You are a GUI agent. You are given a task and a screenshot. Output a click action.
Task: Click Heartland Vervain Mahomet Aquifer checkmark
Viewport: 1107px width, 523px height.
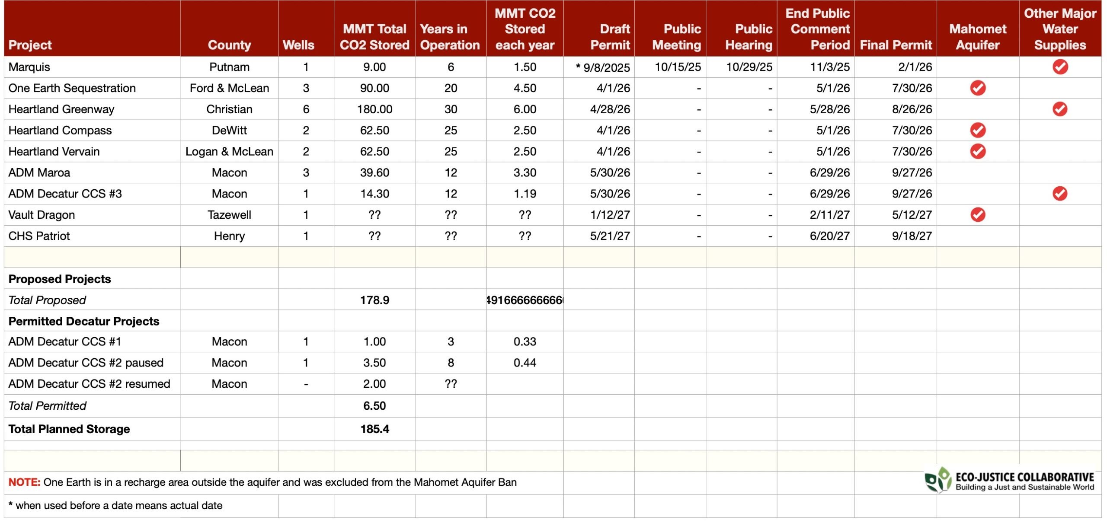(978, 151)
